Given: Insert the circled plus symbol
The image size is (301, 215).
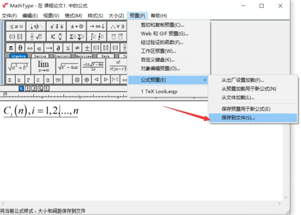Looking at the screenshot, I should (x=87, y=79).
